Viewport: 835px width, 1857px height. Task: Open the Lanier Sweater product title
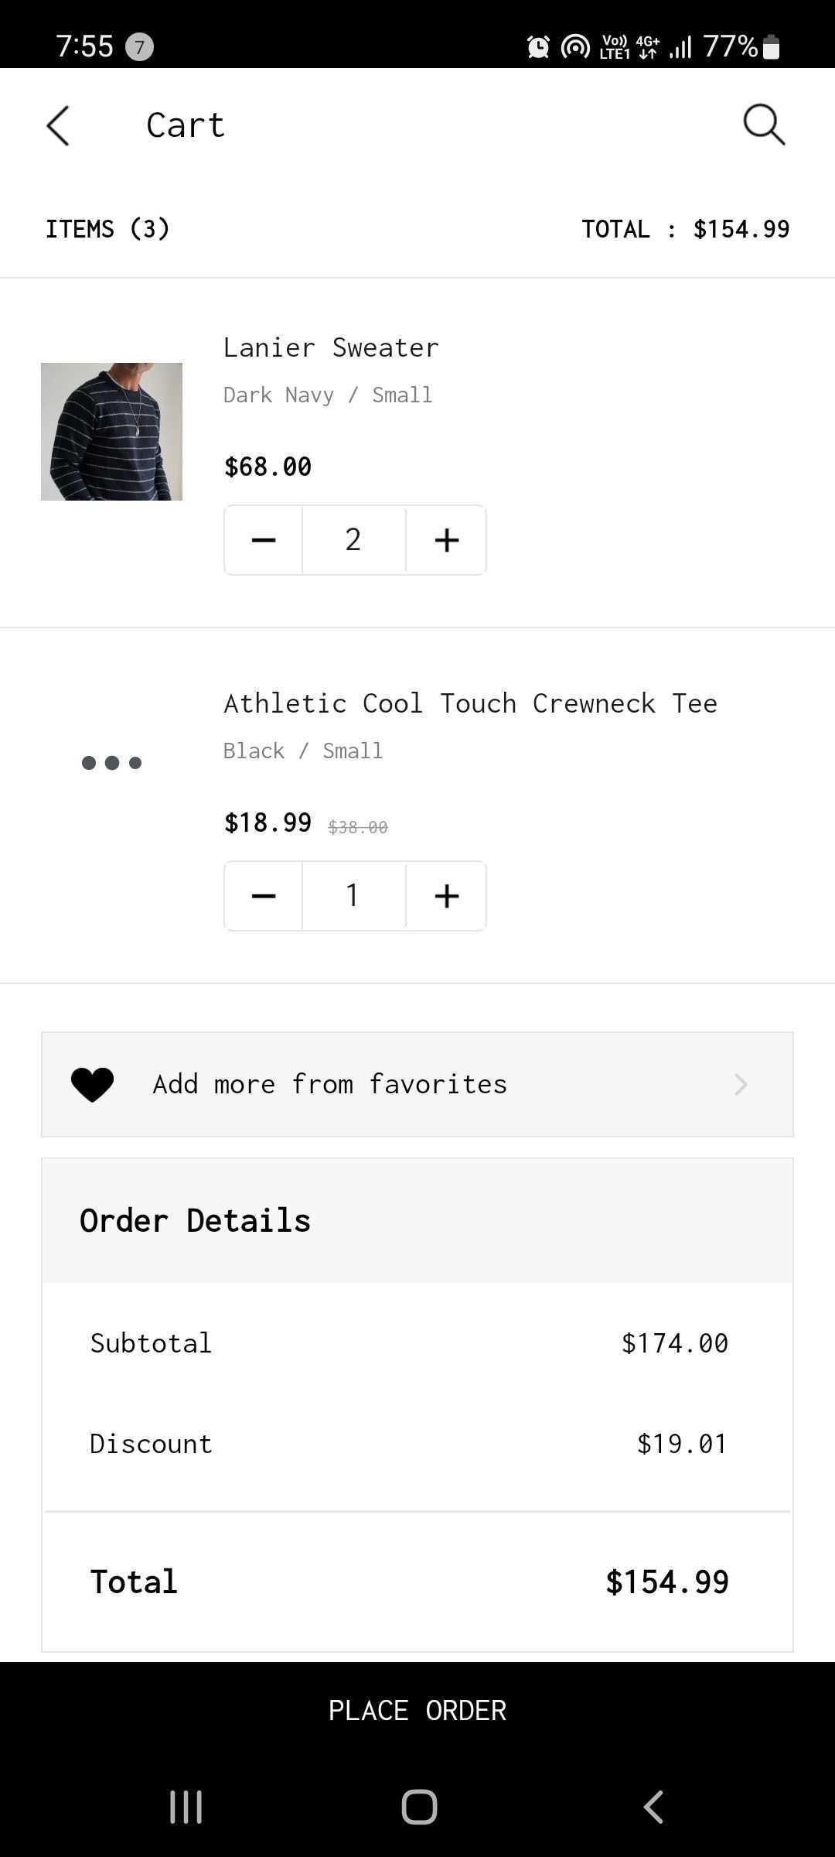(331, 347)
